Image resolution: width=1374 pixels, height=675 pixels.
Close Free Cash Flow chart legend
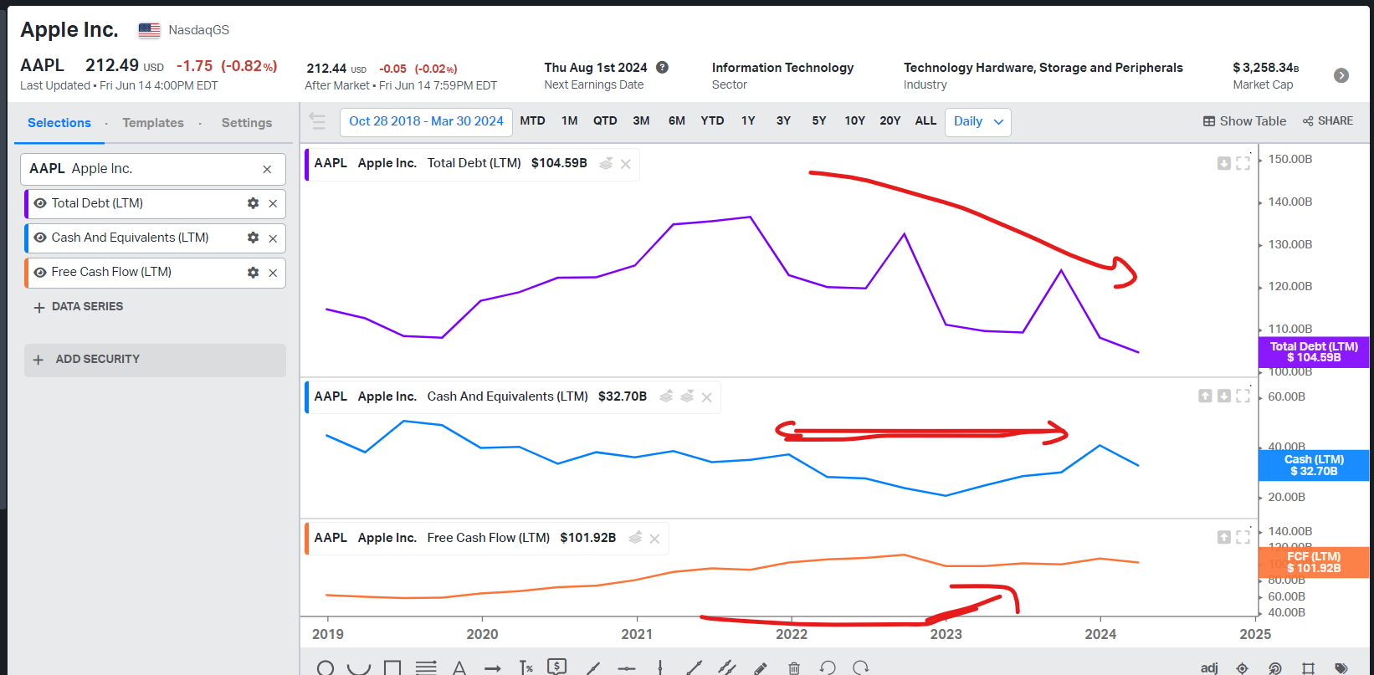click(655, 539)
